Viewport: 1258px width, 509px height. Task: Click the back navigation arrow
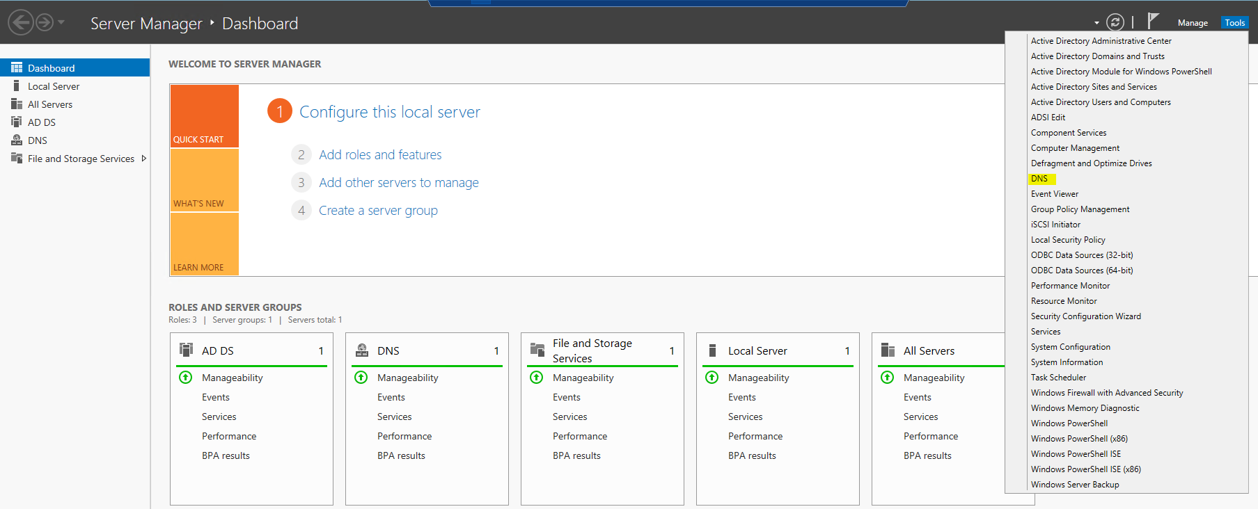pyautogui.click(x=21, y=22)
